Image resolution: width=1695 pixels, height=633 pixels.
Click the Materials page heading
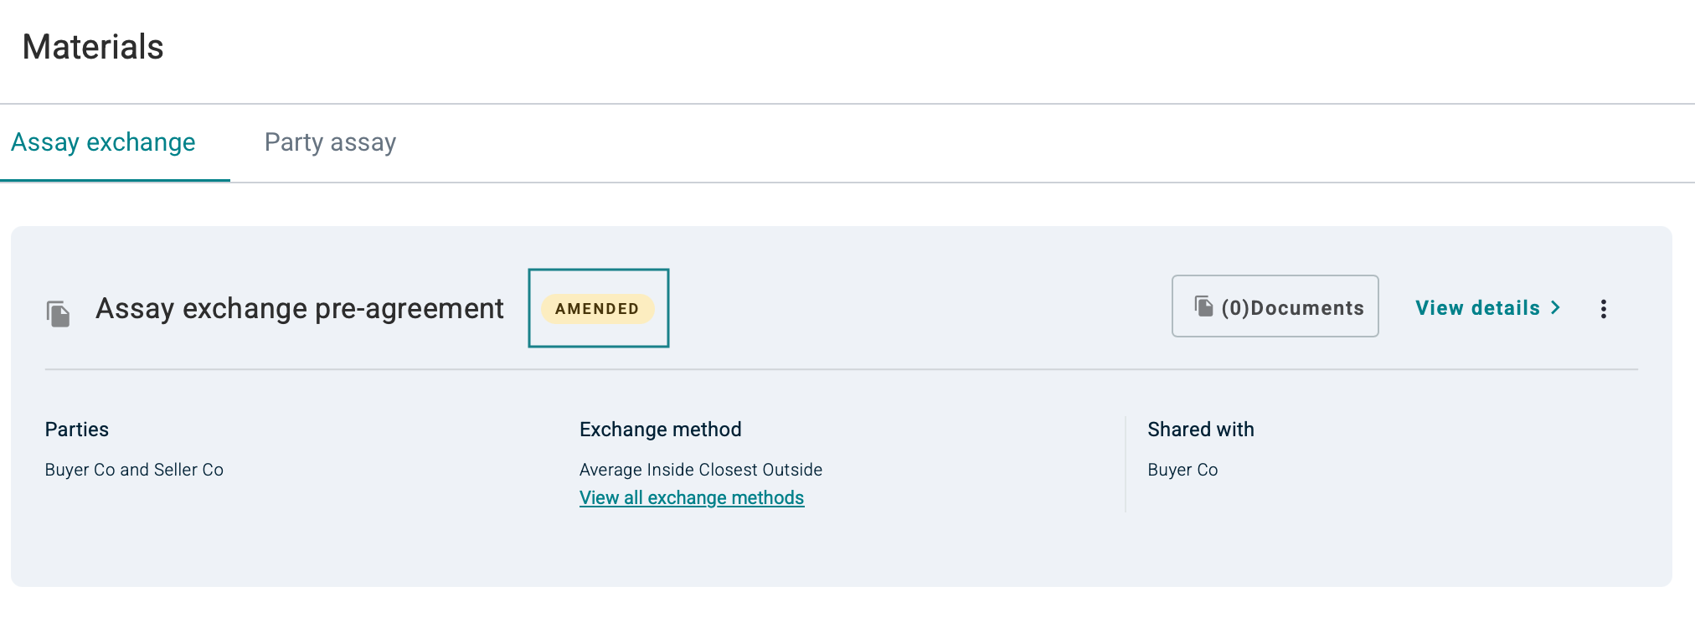(93, 47)
